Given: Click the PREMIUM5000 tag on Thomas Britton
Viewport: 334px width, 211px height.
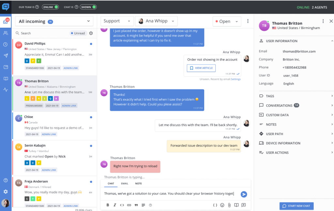Looking at the screenshot, I should (x=34, y=106).
